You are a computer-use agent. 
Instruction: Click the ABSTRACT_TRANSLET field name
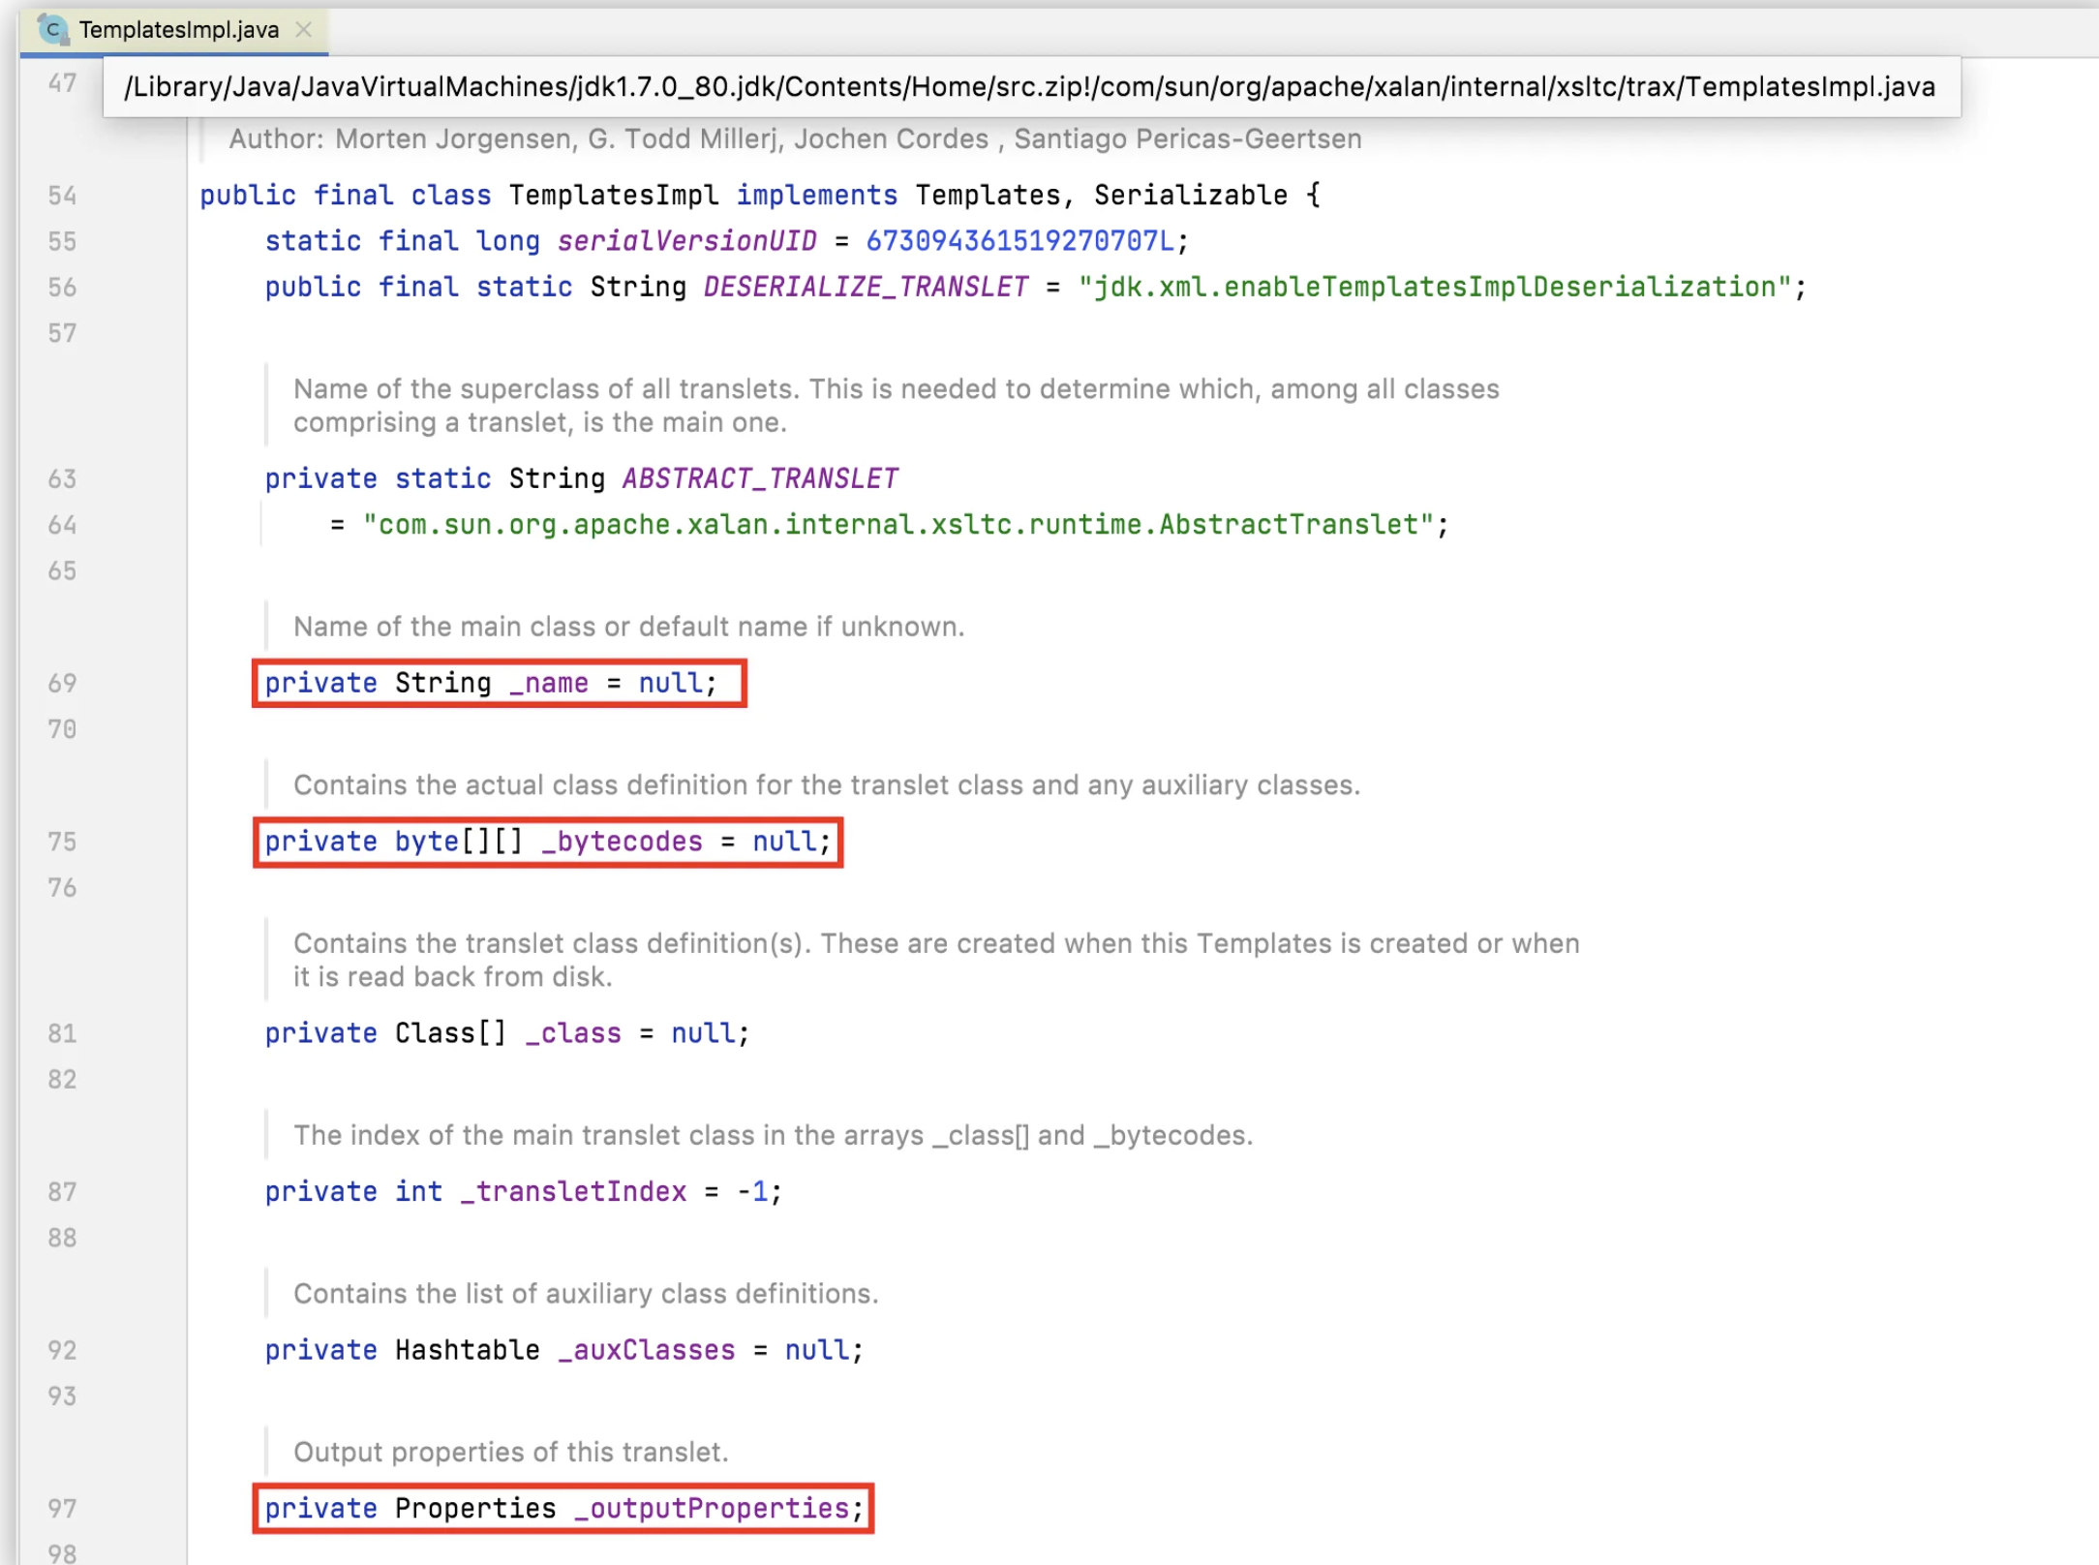pos(760,478)
